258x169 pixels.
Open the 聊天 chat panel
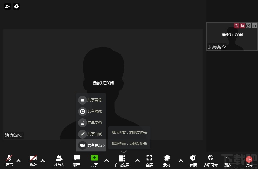(77, 160)
